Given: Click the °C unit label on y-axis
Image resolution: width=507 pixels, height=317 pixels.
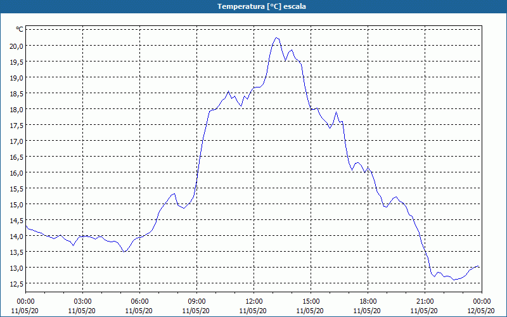Looking at the screenshot, I should 20,29.
